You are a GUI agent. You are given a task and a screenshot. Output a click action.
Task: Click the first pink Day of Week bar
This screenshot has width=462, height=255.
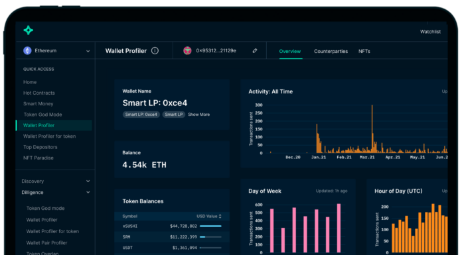click(x=272, y=230)
